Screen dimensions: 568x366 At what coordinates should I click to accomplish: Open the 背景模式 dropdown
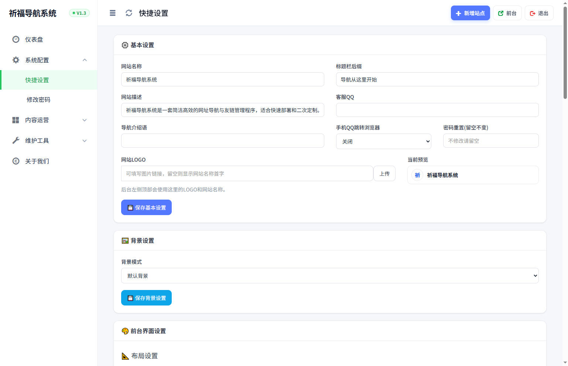click(330, 276)
